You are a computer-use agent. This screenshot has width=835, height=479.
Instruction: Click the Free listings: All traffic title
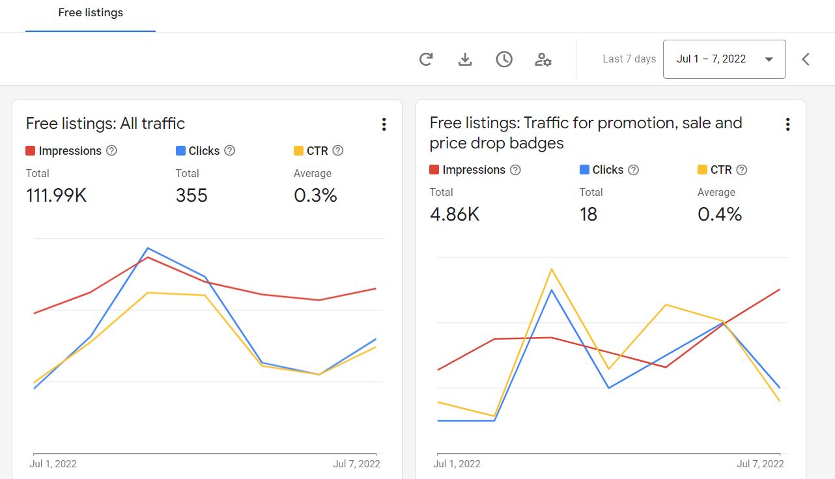click(106, 124)
